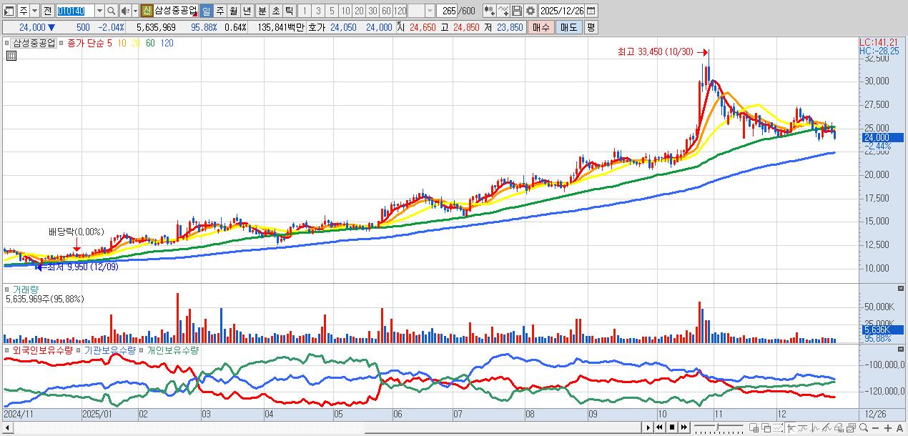Click the green 신 badge icon
Viewport: 908px width, 436px height.
[147, 11]
